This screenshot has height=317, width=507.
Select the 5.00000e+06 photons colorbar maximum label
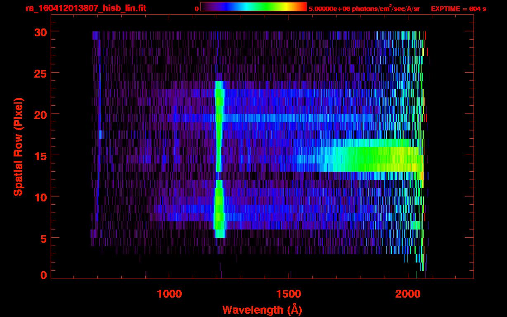point(364,9)
